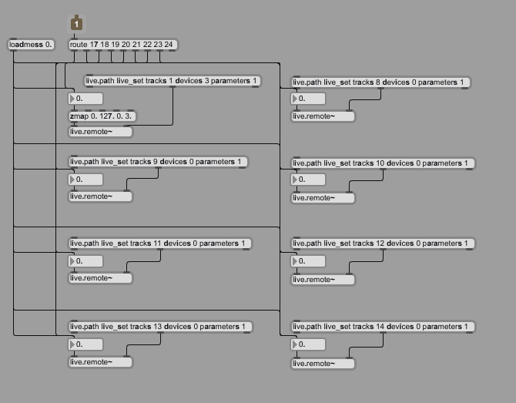Select the live.remote~ under live.path tracks 10
The width and height of the screenshot is (516, 403).
323,198
